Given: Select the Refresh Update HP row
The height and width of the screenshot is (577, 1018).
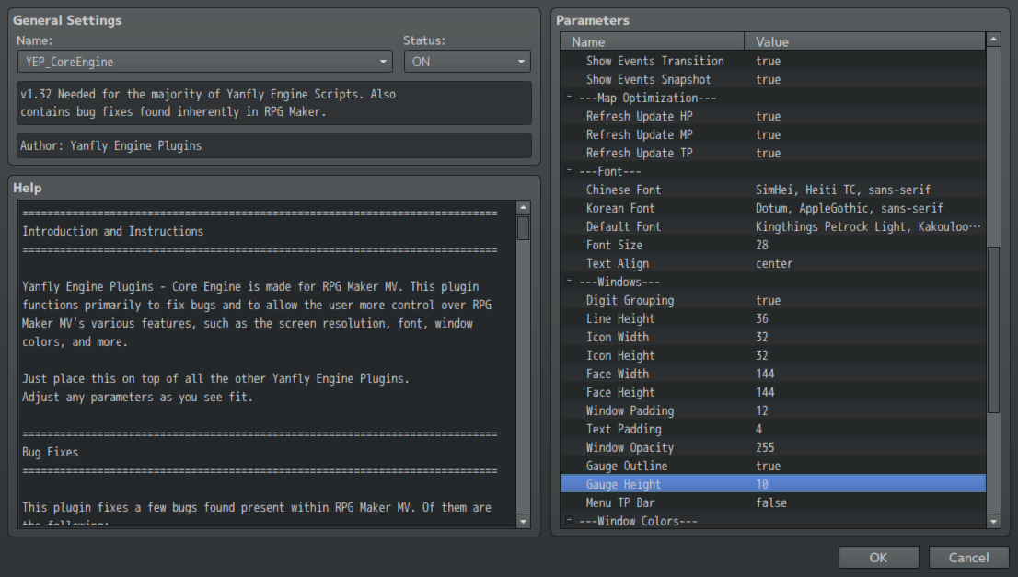Looking at the screenshot, I should 772,116.
